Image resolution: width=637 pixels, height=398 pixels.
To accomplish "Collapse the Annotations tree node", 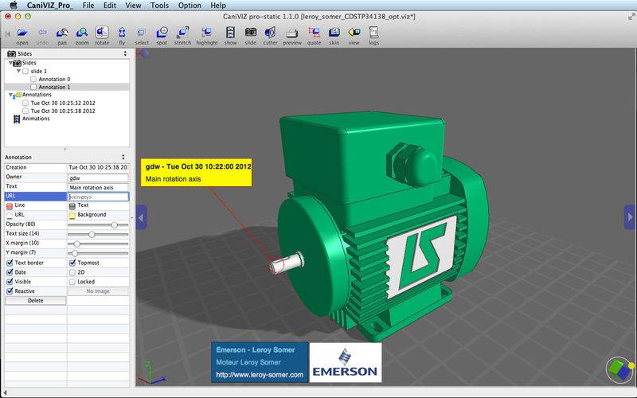I will click(10, 95).
